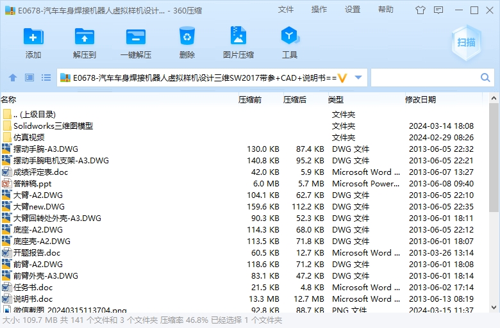Sort by the 修改日期 column header
This screenshot has height=328, width=500.
tap(421, 100)
